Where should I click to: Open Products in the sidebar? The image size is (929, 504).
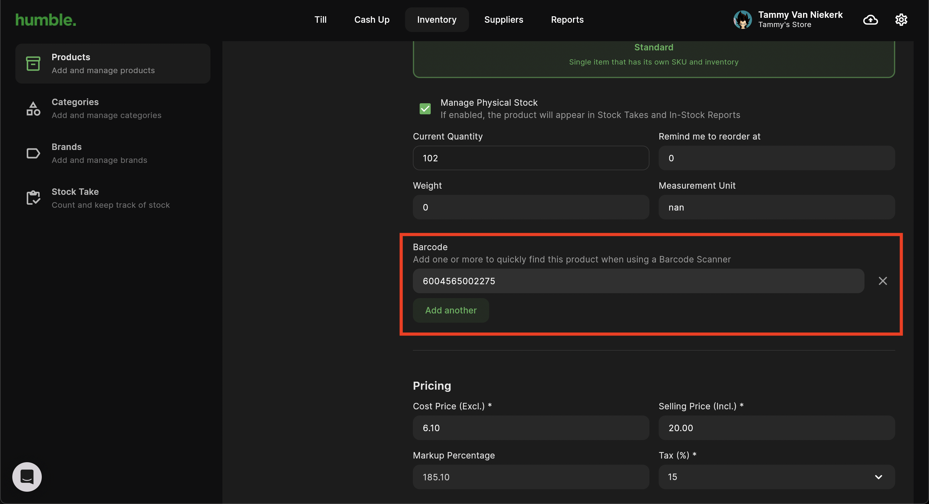112,64
